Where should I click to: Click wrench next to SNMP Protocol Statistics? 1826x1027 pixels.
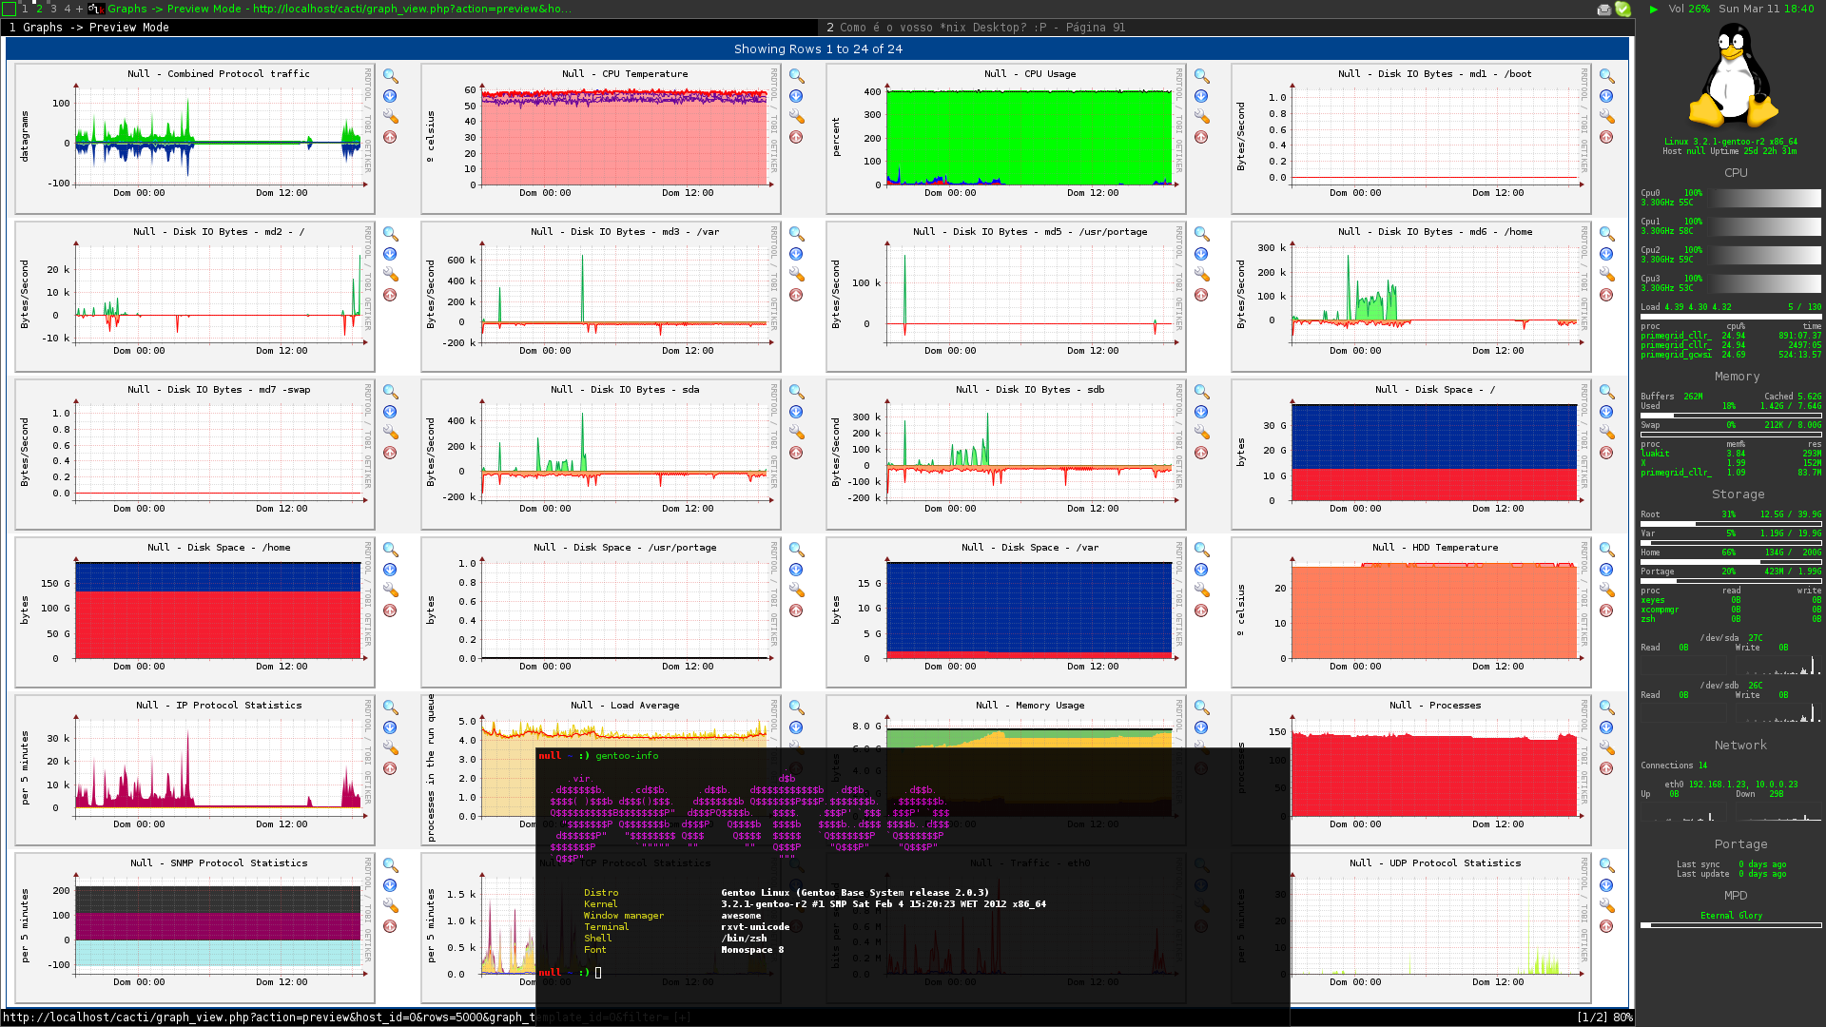pyautogui.click(x=391, y=906)
